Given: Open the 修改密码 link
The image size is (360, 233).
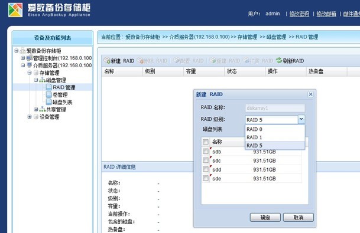Looking at the screenshot, I should tap(299, 14).
